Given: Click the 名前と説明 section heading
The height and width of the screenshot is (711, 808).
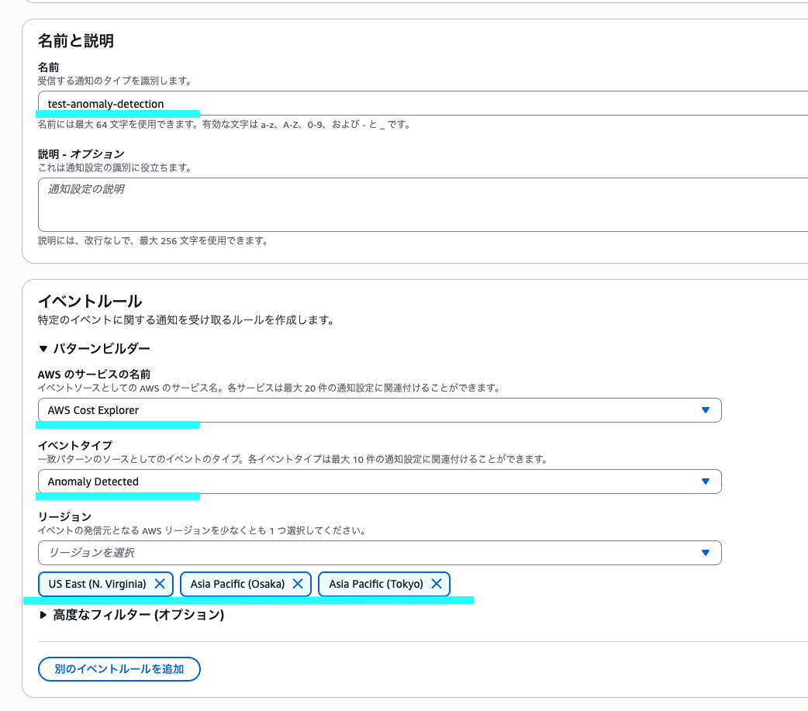Looking at the screenshot, I should pos(76,40).
